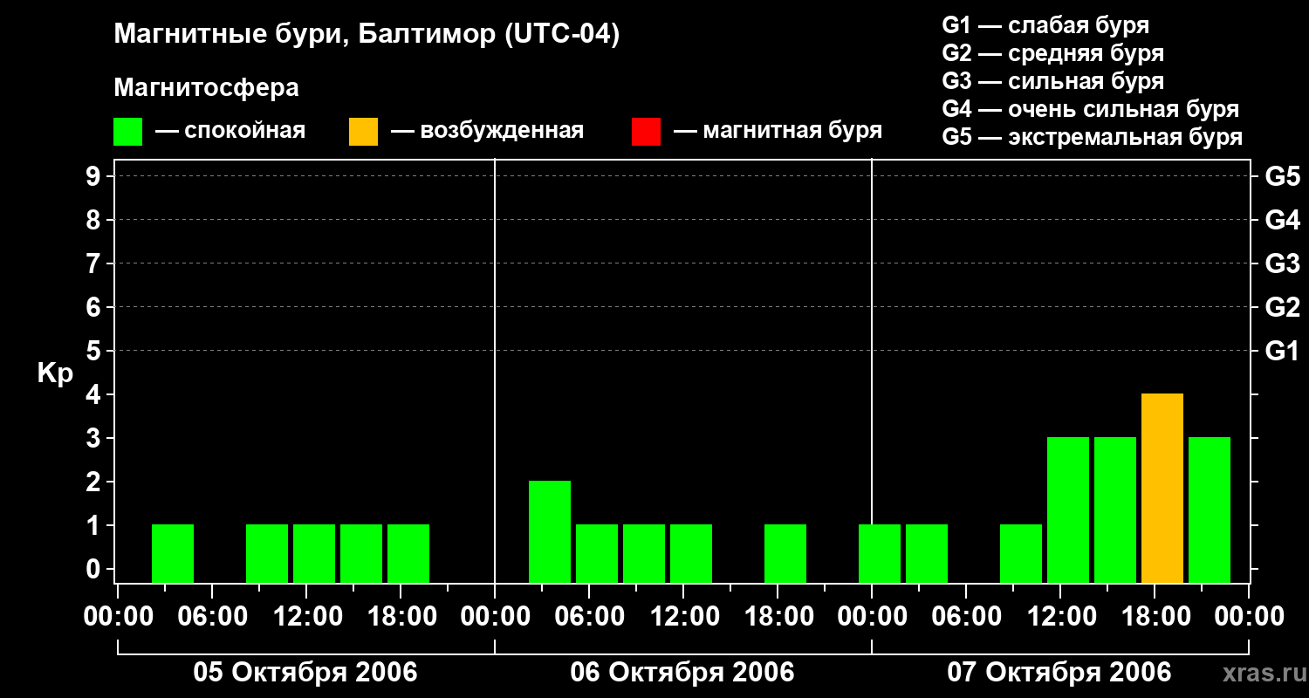
Task: Select the Kp 2 green bar on 06 October
Action: tap(550, 532)
